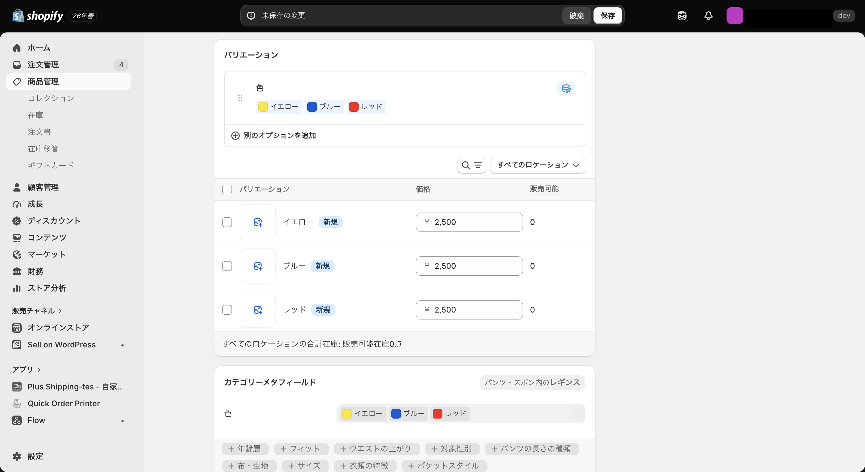Open the purple account avatar
865x472 pixels.
734,15
